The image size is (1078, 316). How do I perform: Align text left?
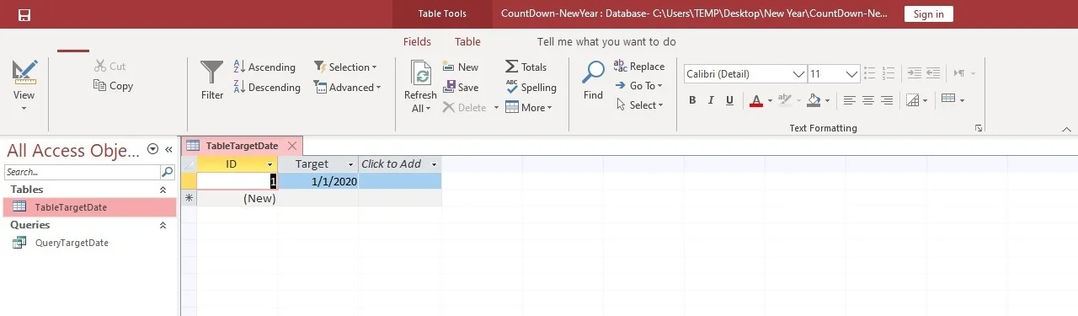[850, 100]
